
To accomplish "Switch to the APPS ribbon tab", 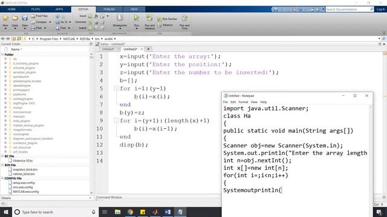I will point(59,10).
